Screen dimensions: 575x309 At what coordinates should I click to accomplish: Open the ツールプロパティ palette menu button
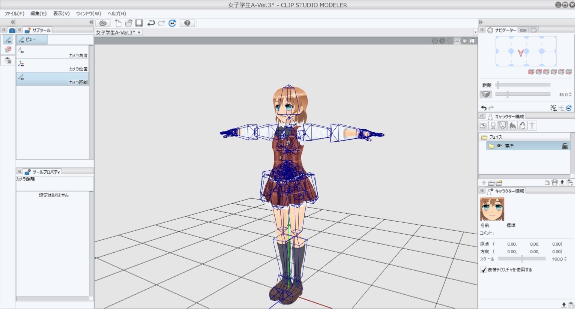pos(19,172)
